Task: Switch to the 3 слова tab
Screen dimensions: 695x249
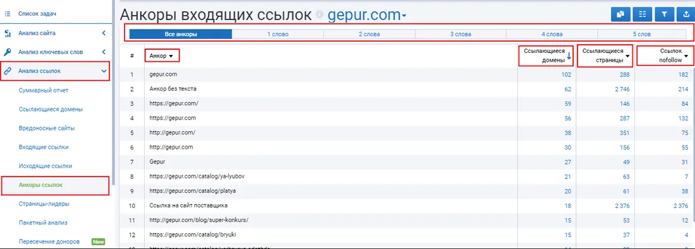Action: 461,34
